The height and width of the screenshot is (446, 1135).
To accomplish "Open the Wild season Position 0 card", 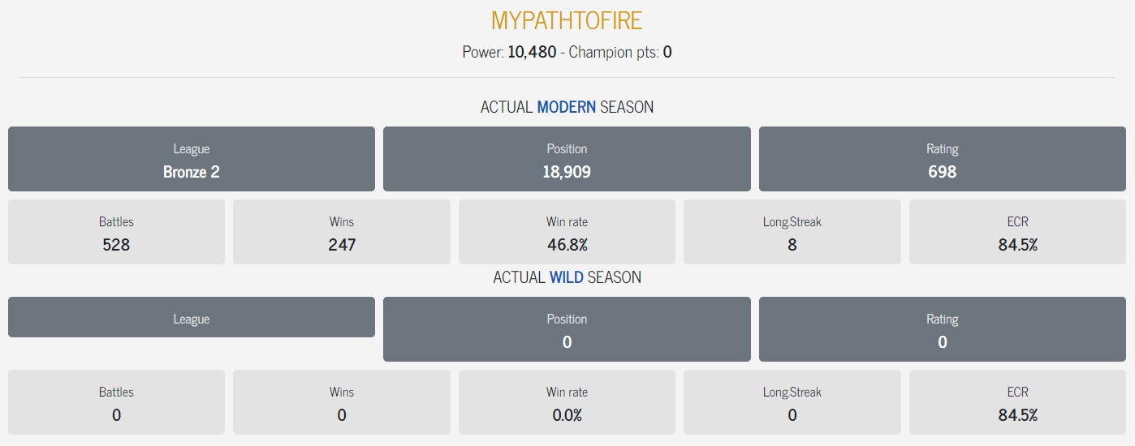I will tap(567, 329).
